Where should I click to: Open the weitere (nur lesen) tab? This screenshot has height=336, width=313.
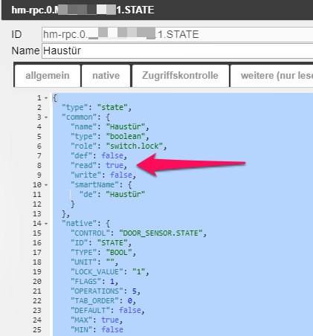click(x=272, y=76)
